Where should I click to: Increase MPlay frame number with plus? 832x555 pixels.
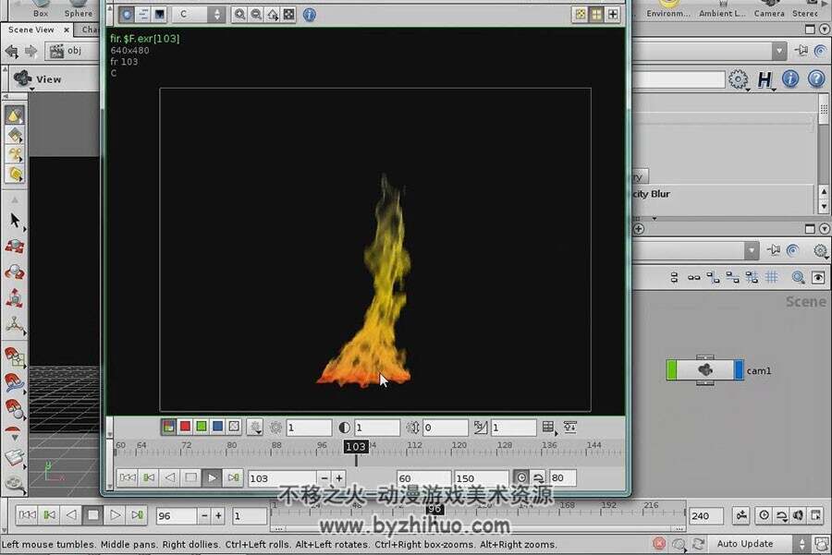[x=339, y=478]
